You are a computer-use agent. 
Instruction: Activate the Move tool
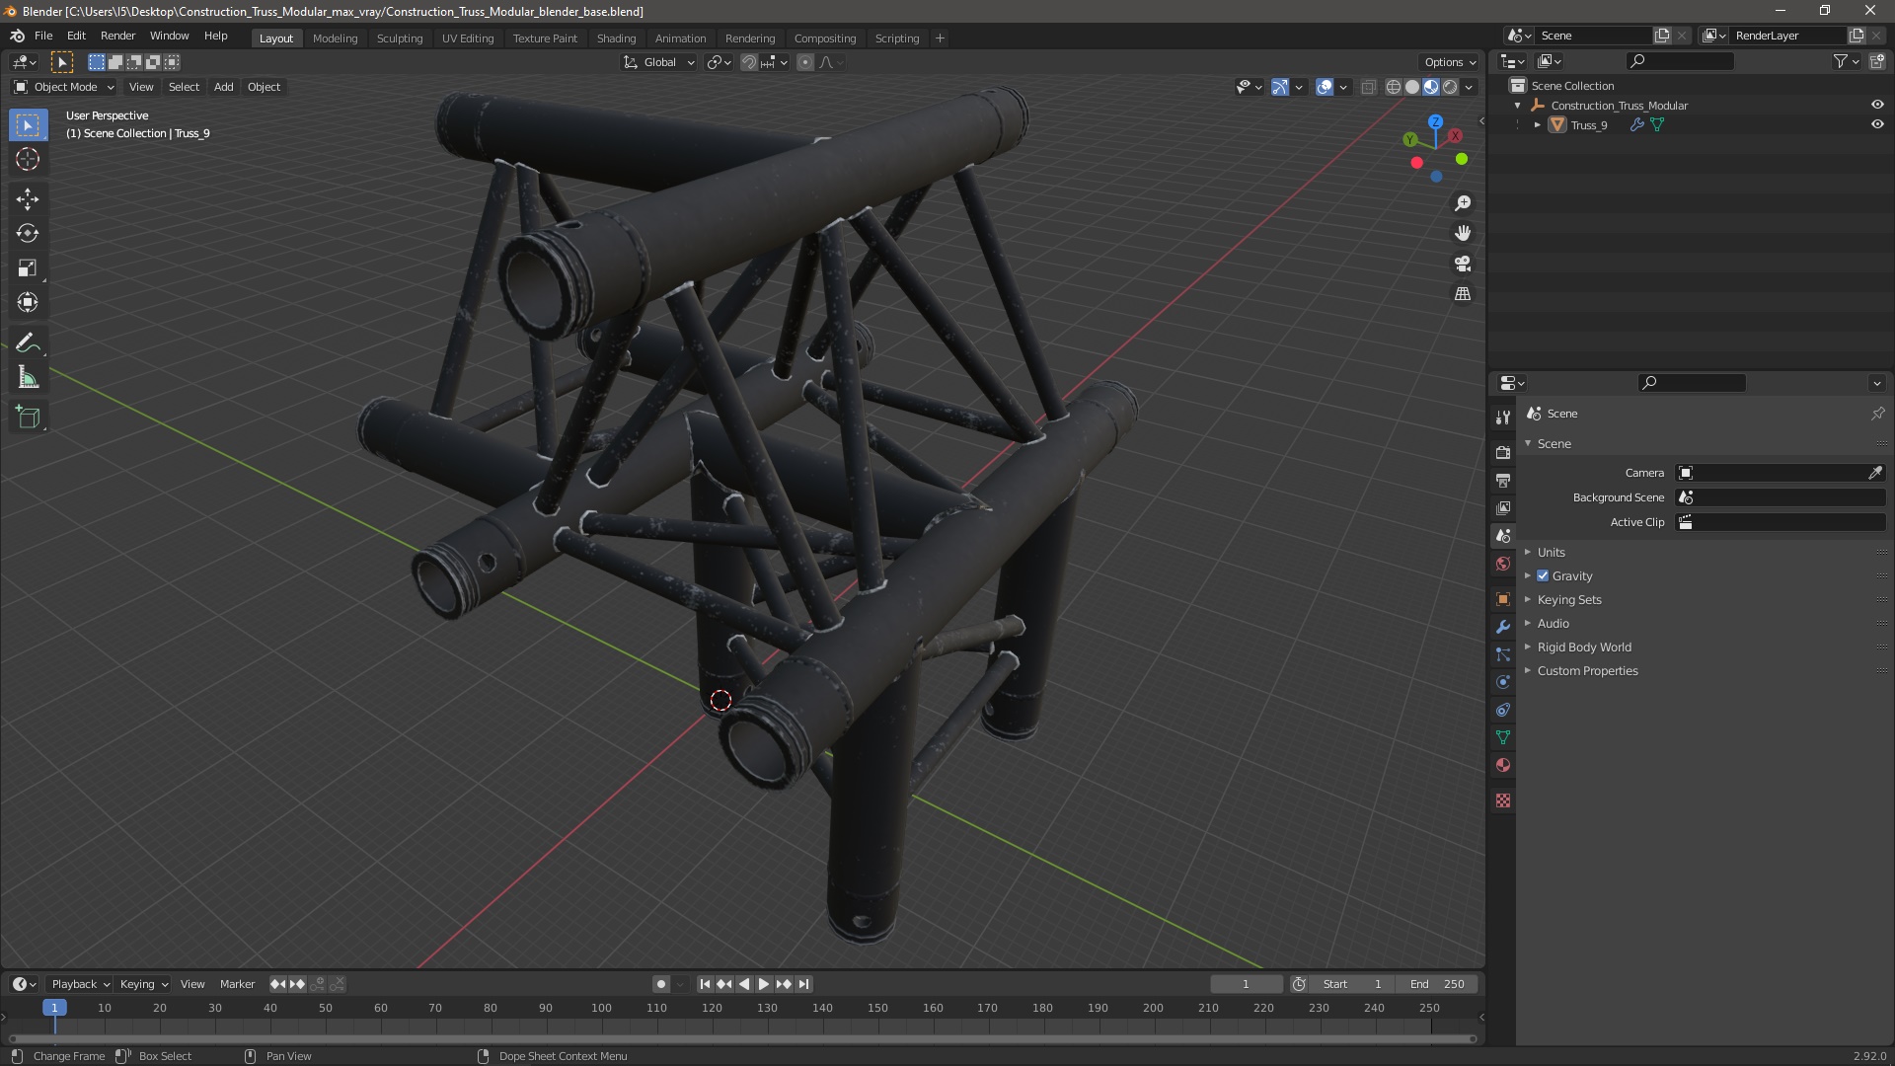tap(28, 199)
